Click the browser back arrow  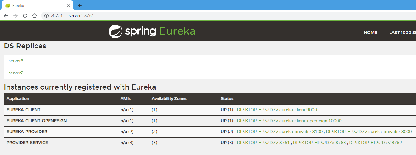pos(6,16)
